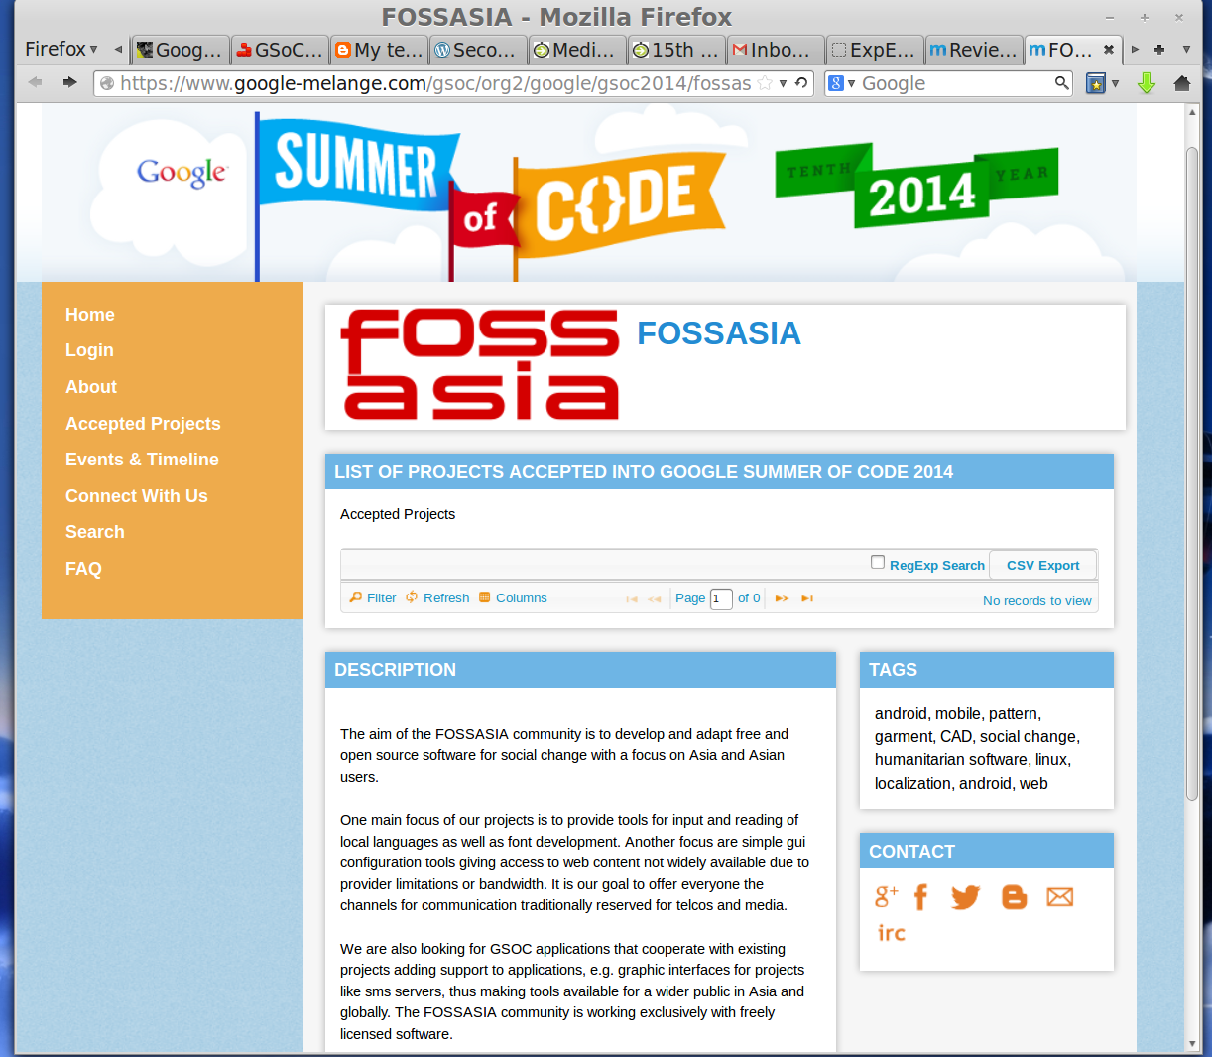
Task: Switch to the Revie... tab
Action: coord(974,50)
